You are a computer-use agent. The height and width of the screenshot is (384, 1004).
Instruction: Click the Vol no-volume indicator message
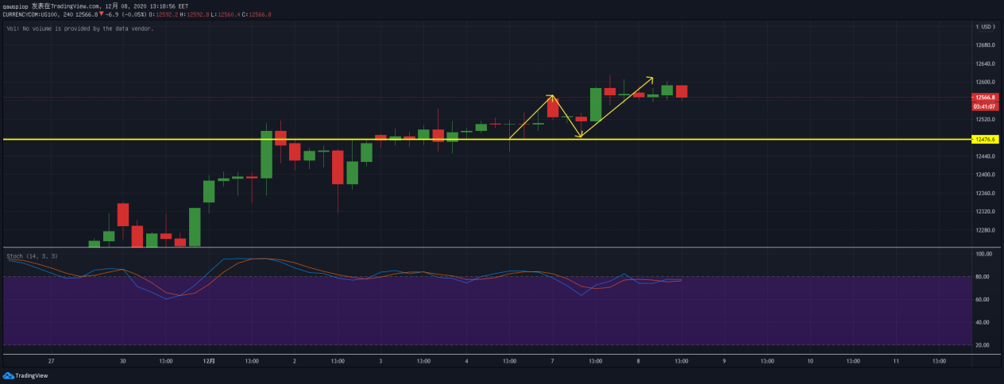(x=79, y=29)
